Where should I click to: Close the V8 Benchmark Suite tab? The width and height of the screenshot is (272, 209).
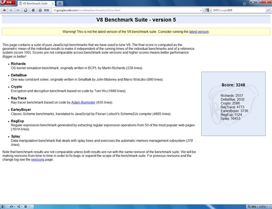click(x=52, y=3)
